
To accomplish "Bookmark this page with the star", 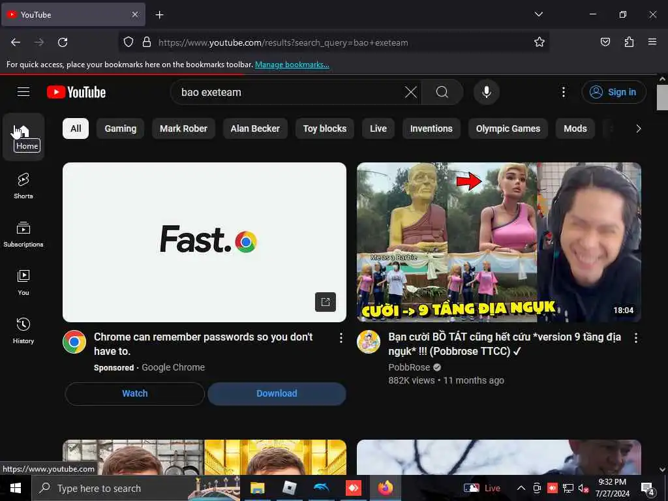I will 539,42.
